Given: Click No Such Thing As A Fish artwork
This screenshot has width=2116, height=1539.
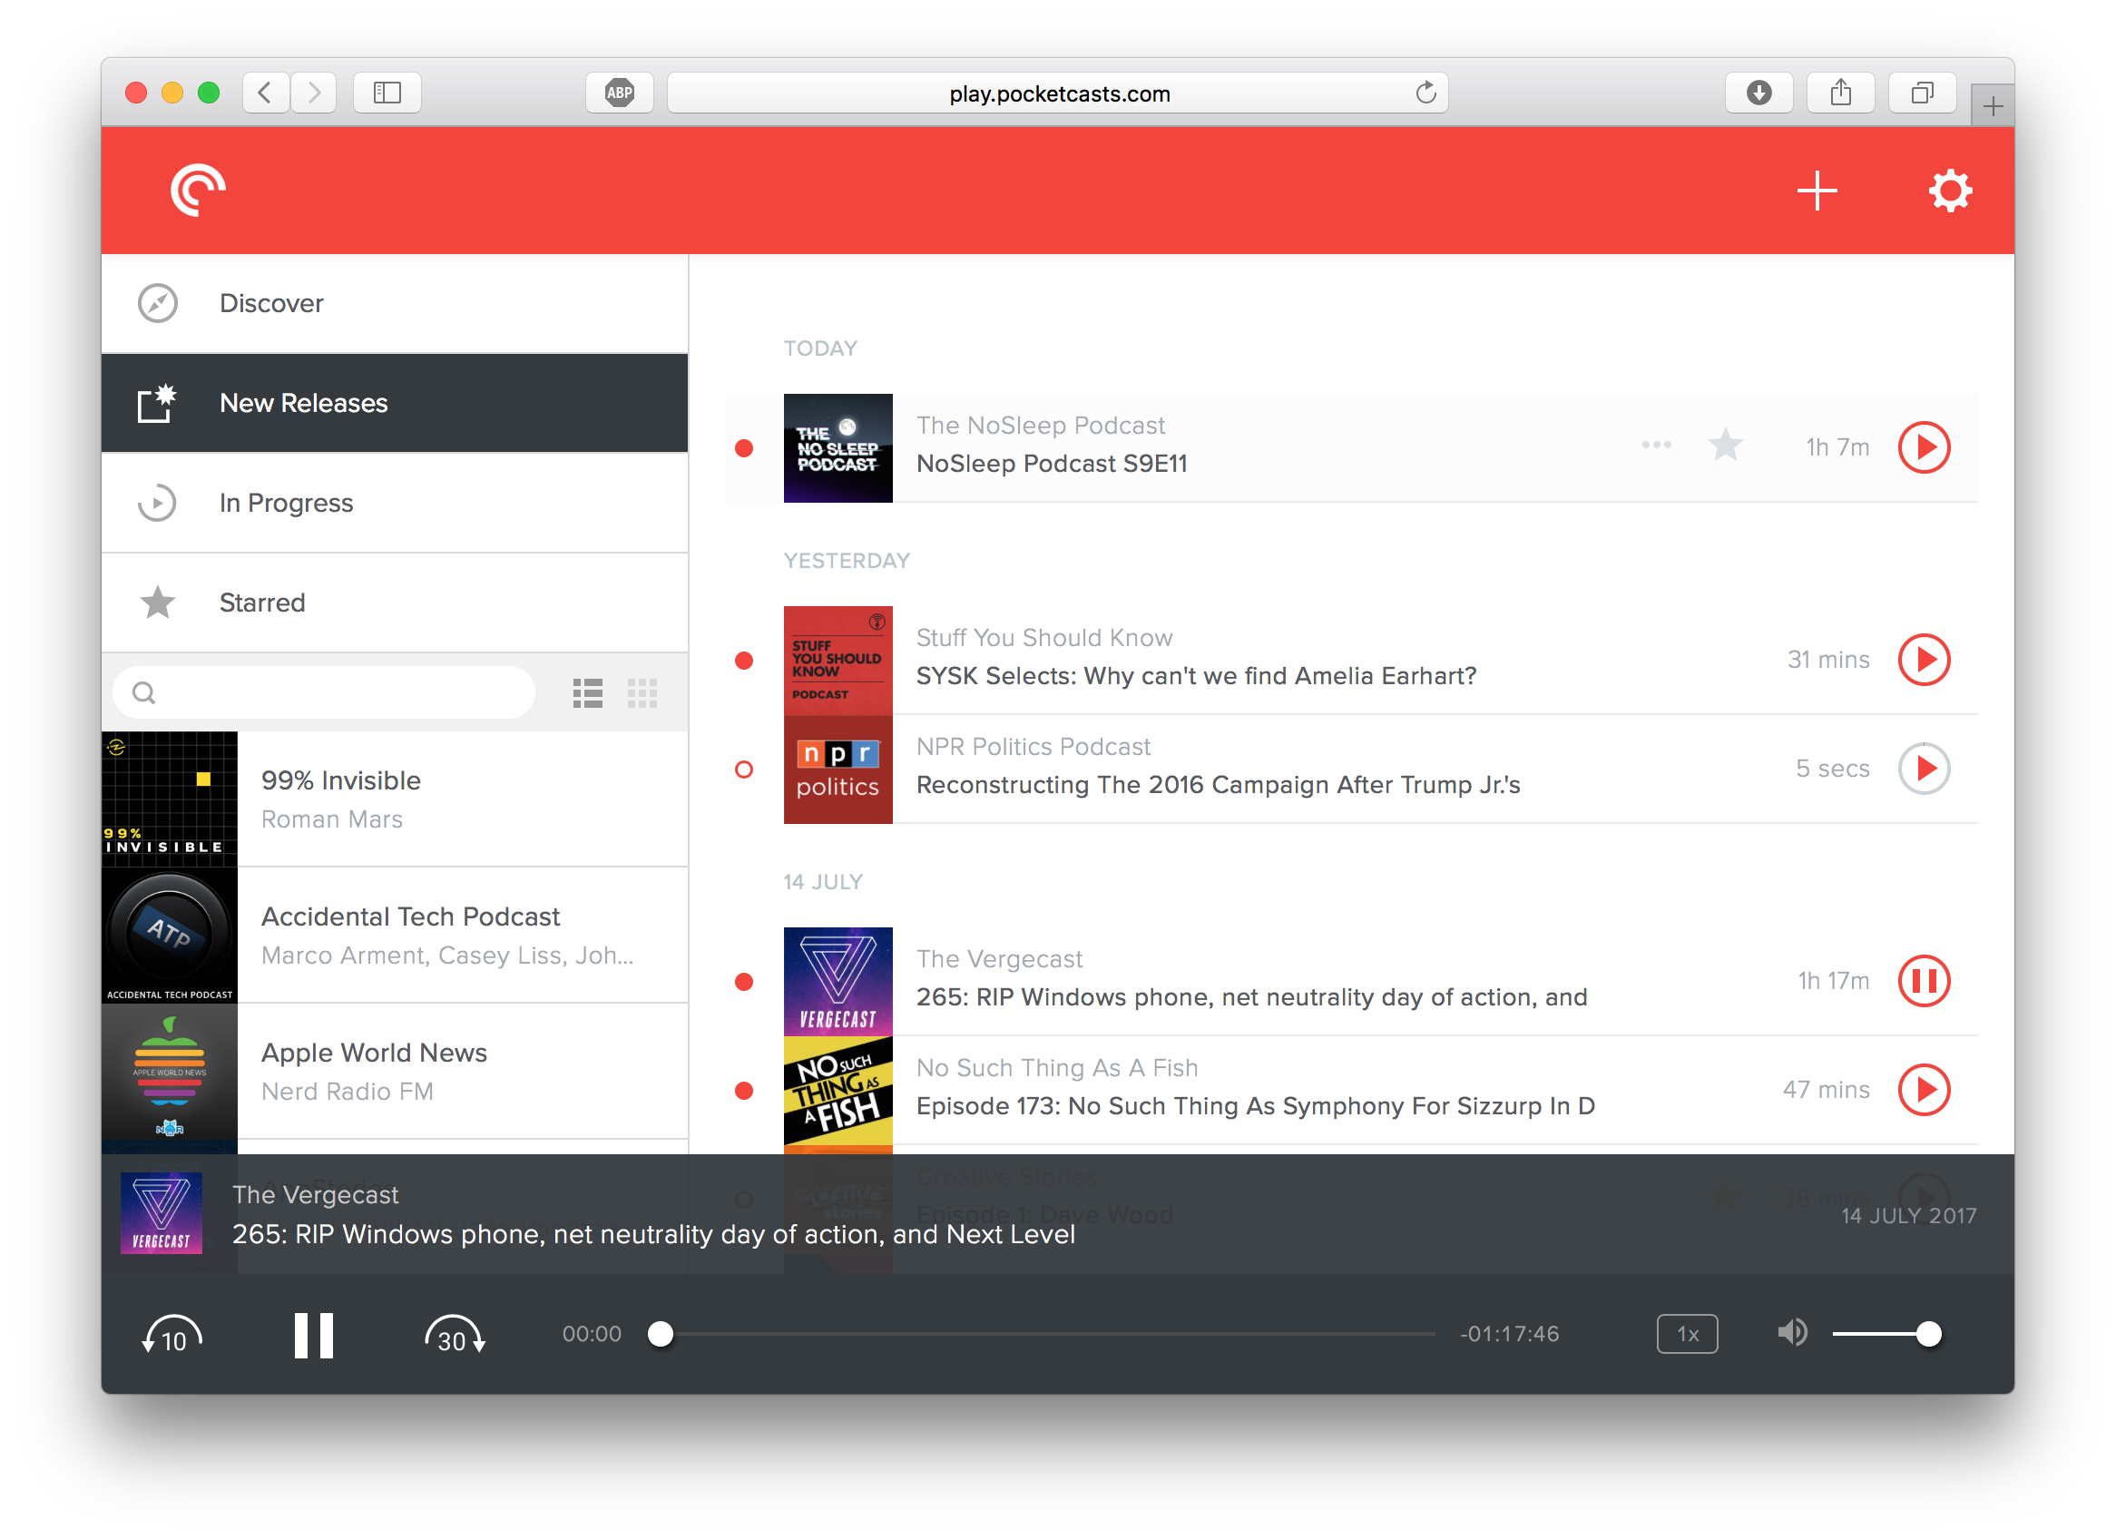Looking at the screenshot, I should 838,1090.
